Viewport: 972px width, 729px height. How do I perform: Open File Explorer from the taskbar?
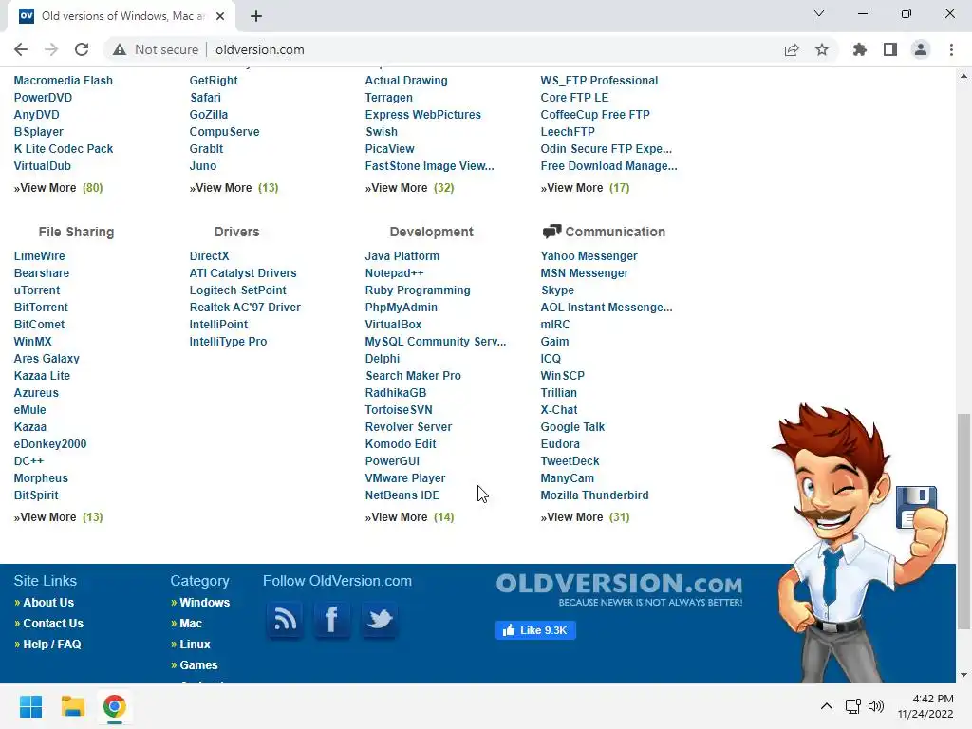(72, 706)
